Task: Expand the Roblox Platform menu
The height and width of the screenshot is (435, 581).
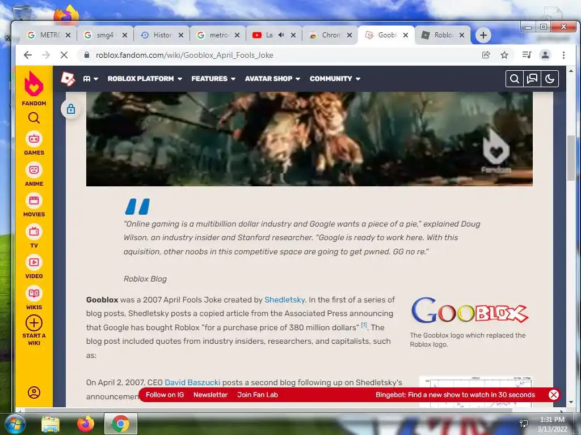Action: pyautogui.click(x=145, y=79)
